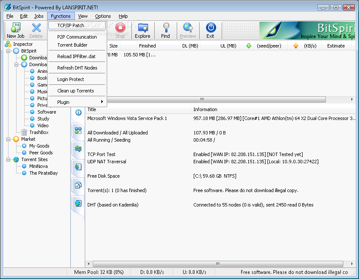Image resolution: width=359 pixels, height=279 pixels.
Task: Select the globe side strip icon
Action: coord(78,203)
